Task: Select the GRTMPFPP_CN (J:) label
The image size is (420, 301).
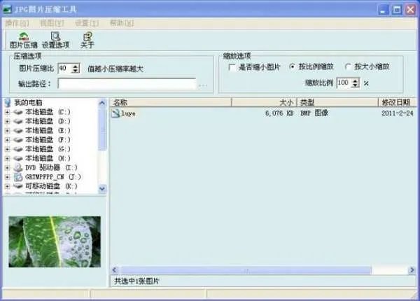Action: coord(52,177)
